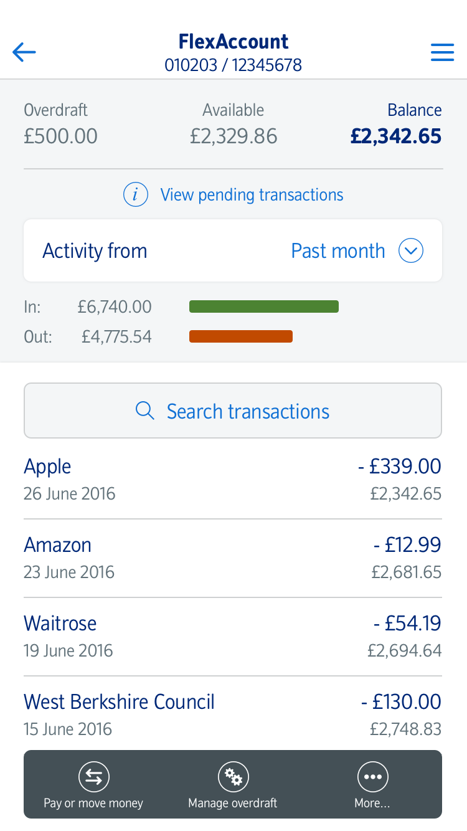Tap the Manage overdraft gears icon
The height and width of the screenshot is (831, 467).
(x=233, y=777)
